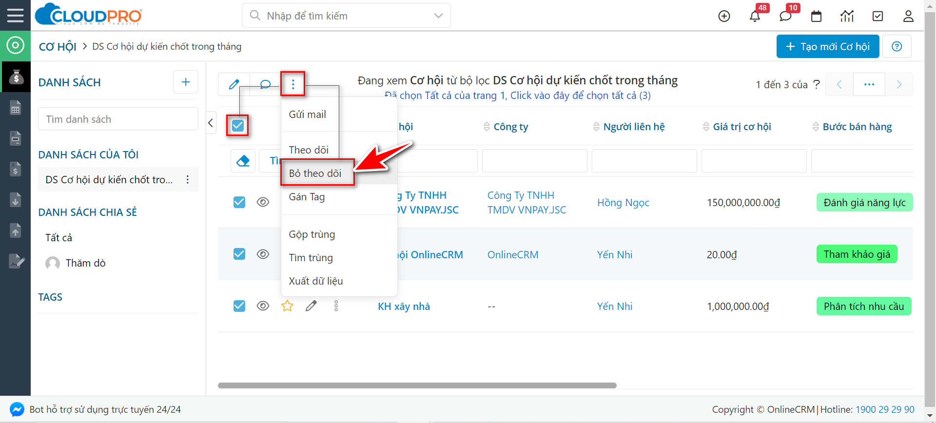Click the Tham khảo giá stage badge

tap(857, 254)
